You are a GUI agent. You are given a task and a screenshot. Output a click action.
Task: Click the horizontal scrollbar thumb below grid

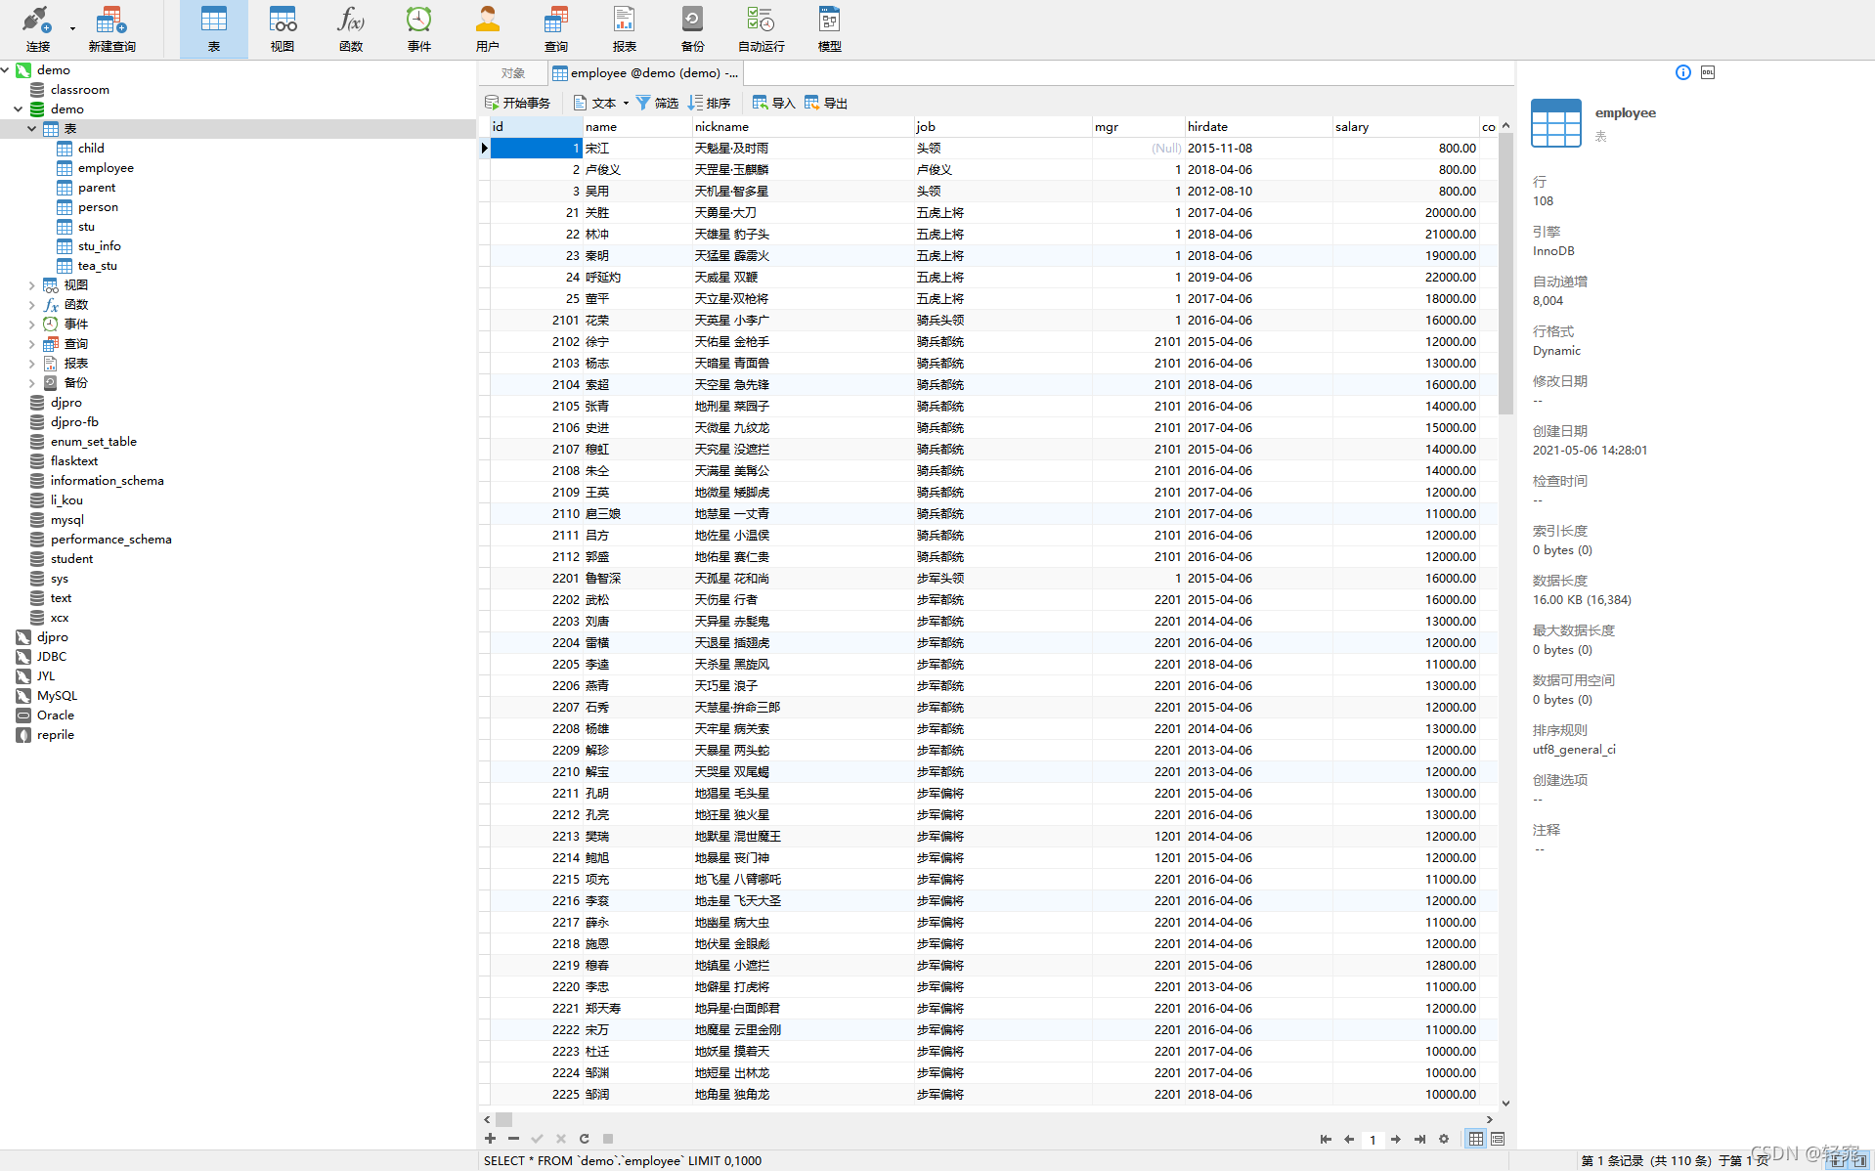503,1120
